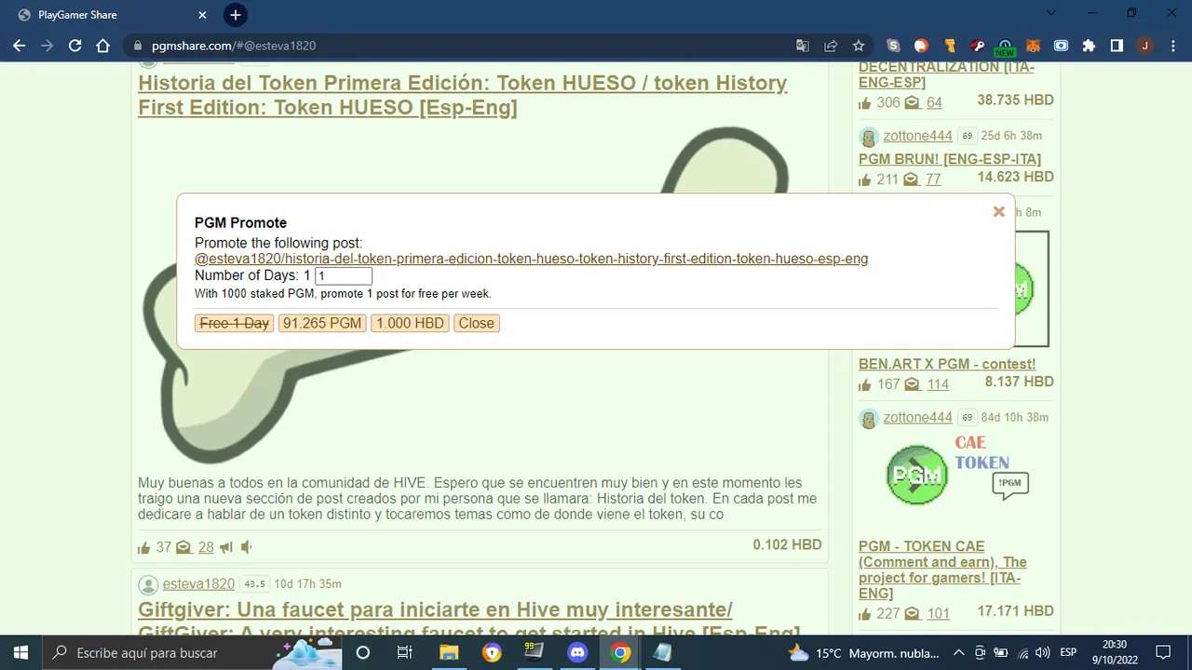Screen dimensions: 1192x670
Task: Pay with 1.000 HBD button
Action: [410, 323]
